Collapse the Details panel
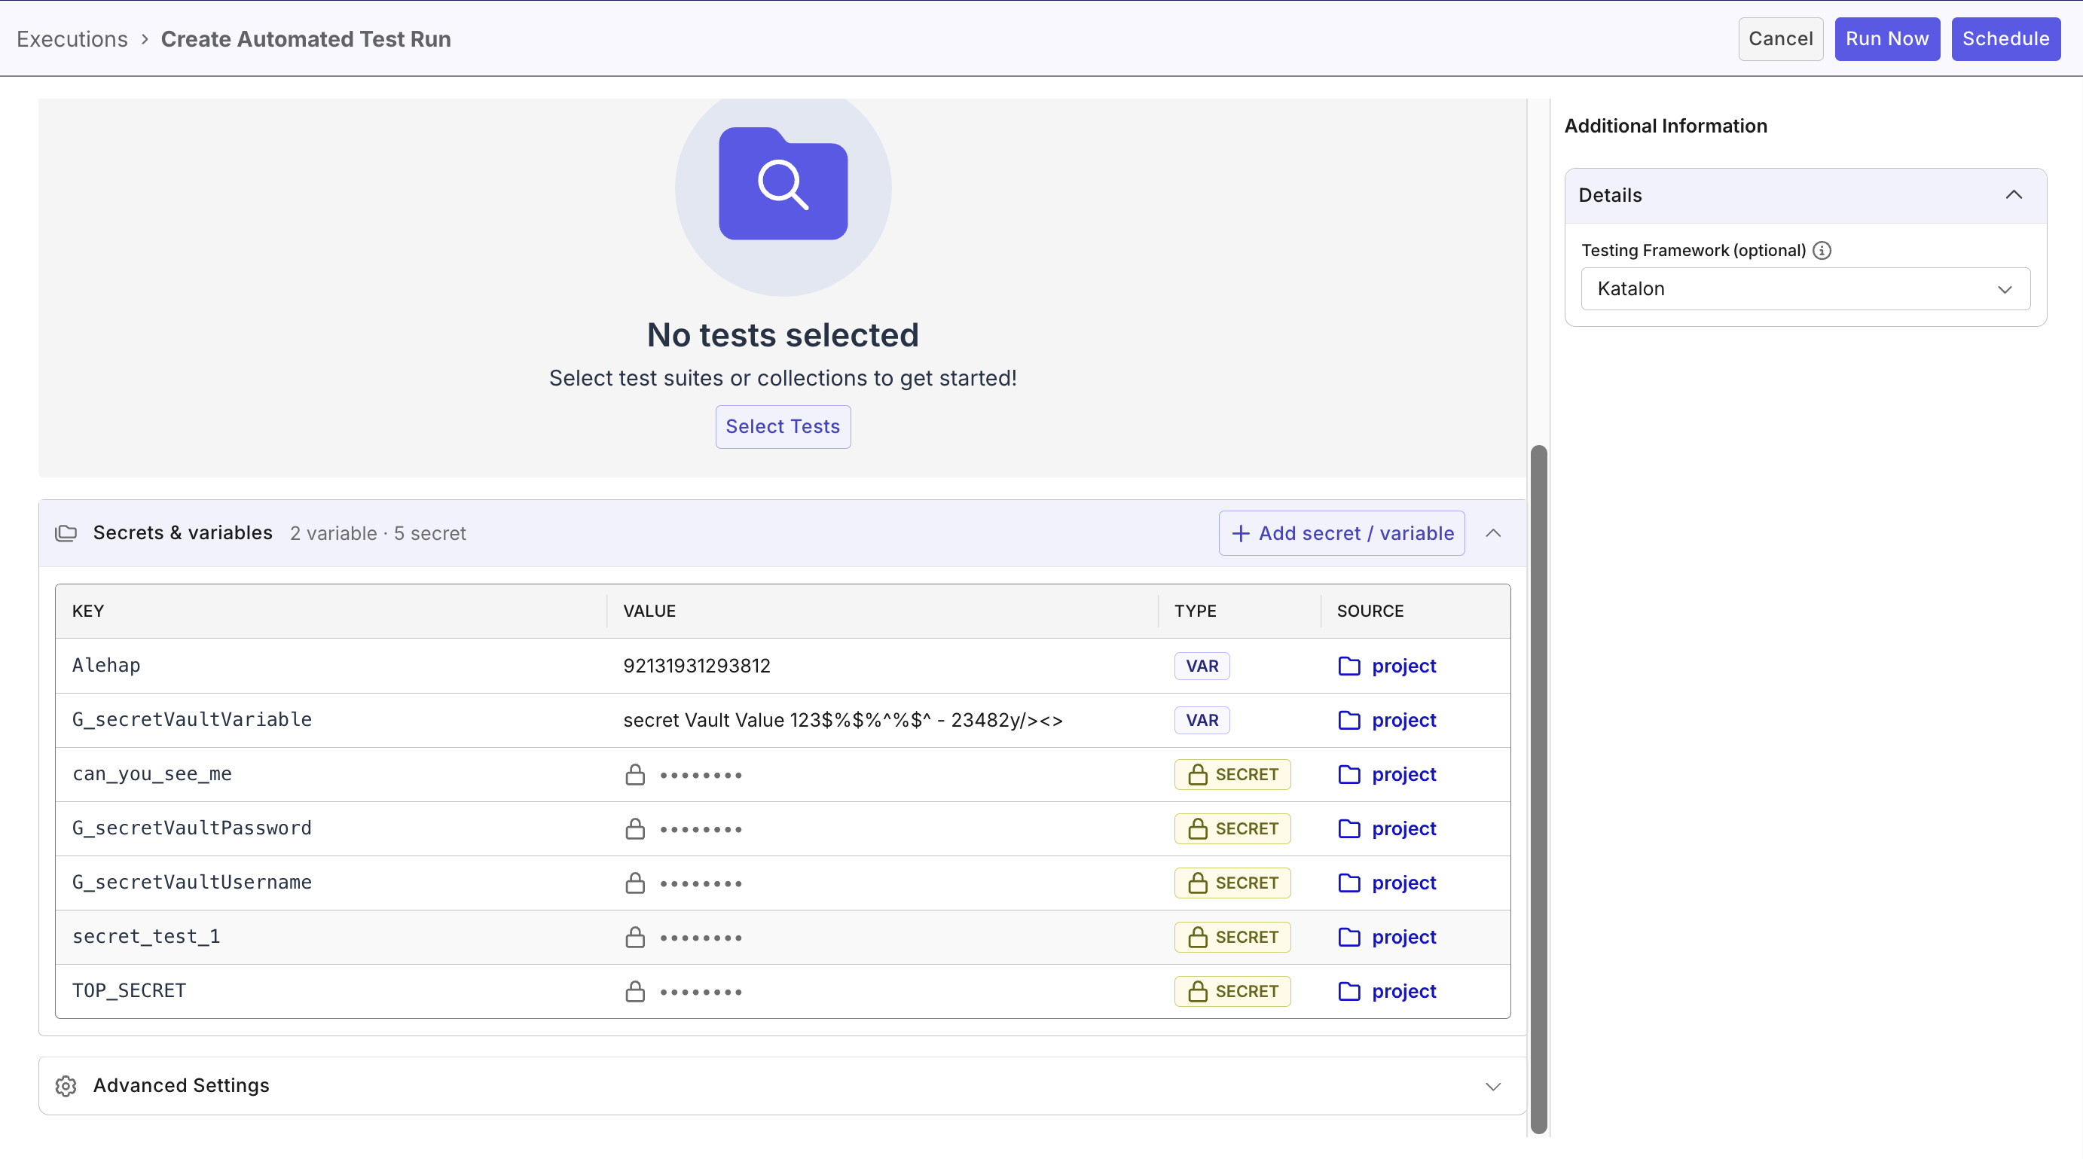The image size is (2083, 1159). (x=2014, y=195)
